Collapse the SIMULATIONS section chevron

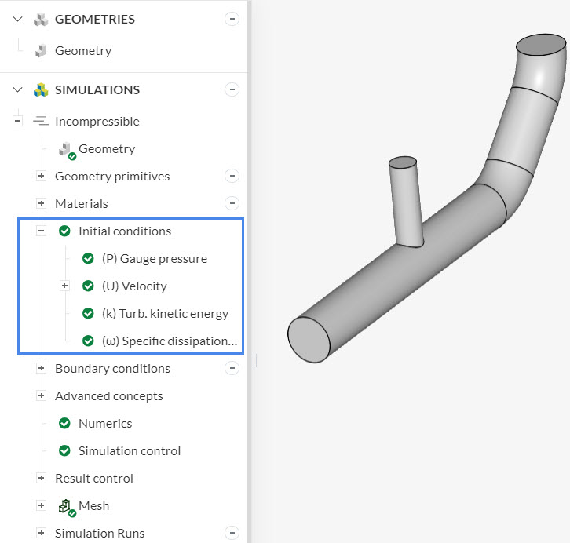[x=18, y=89]
